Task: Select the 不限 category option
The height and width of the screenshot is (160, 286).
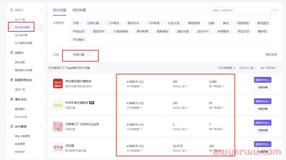Action: 76,23
